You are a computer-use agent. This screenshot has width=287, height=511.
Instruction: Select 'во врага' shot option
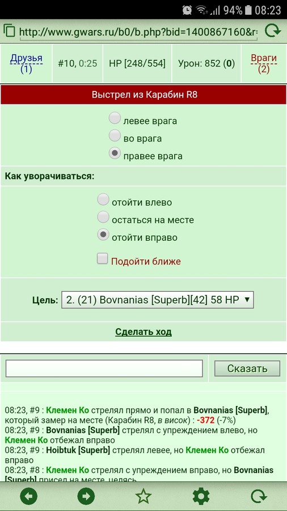tap(115, 136)
